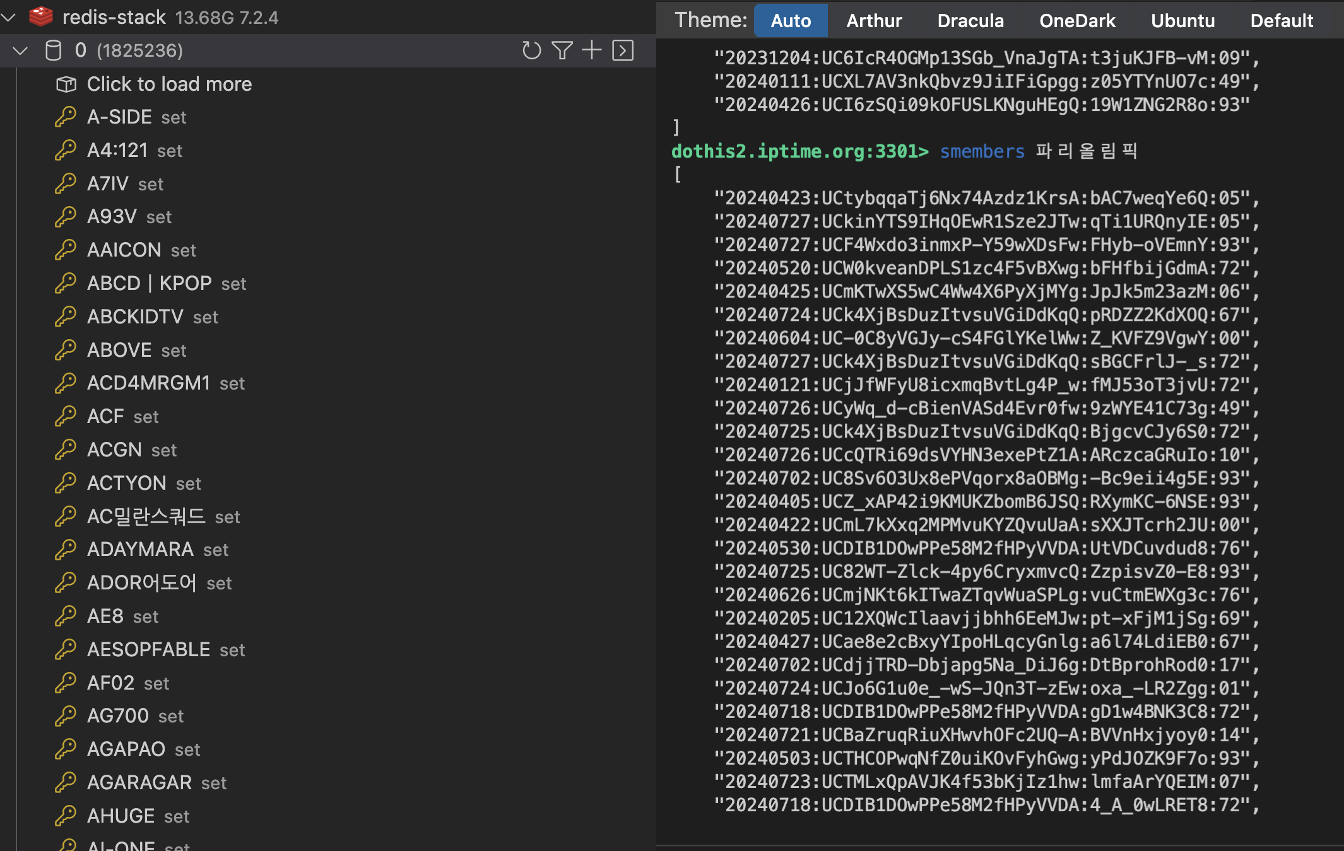Click key icon next to ACTYON
The height and width of the screenshot is (851, 1344).
66,483
